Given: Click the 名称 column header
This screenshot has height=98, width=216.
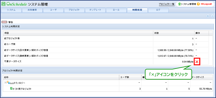Looking at the screenshot, I should click(61, 77).
